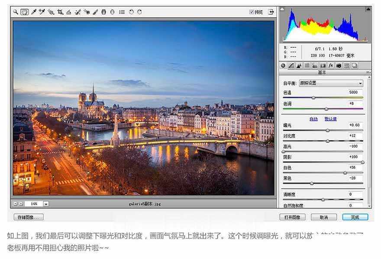This screenshot has width=381, height=259.
Task: Click the 取消 cancel button
Action: coord(324,217)
